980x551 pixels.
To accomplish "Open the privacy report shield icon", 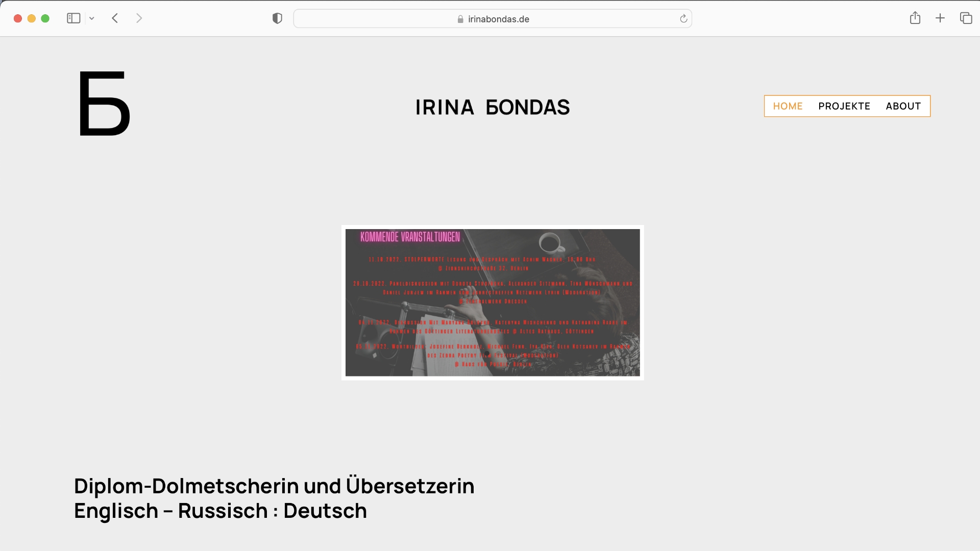I will click(277, 18).
